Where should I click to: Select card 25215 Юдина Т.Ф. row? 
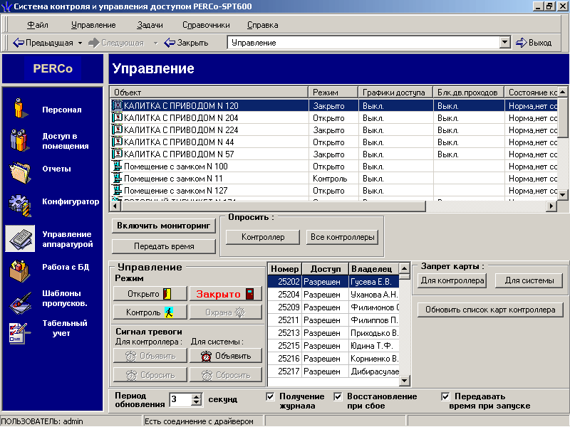[x=333, y=346]
